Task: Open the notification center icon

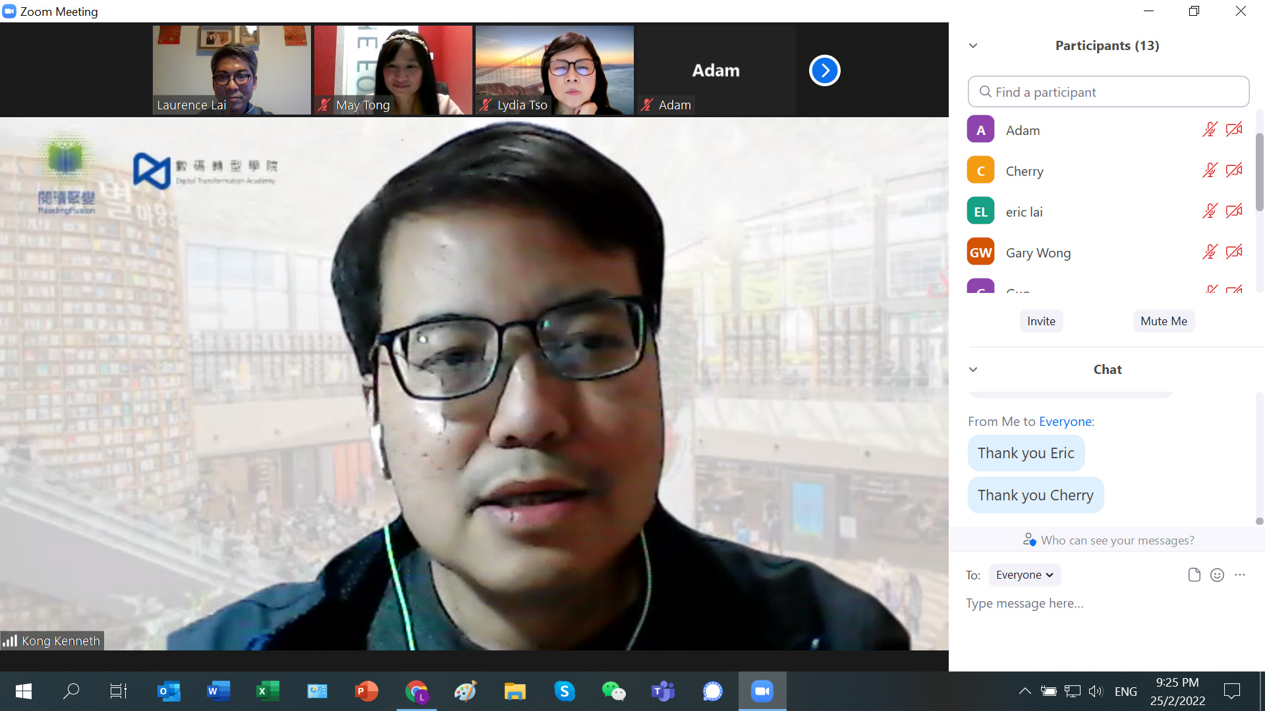Action: (x=1231, y=691)
